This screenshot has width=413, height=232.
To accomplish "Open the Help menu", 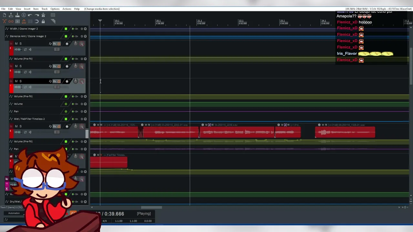I will tap(77, 9).
